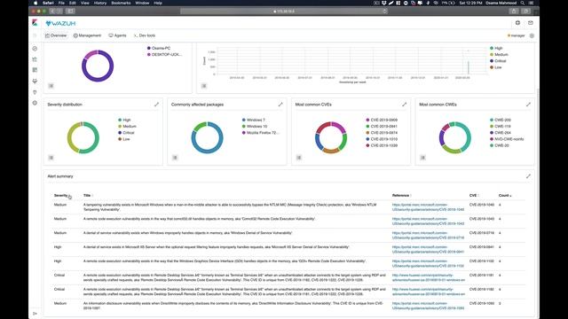Open the Management gear in Kibana sidebar
This screenshot has height=319, width=568.
[x=35, y=103]
